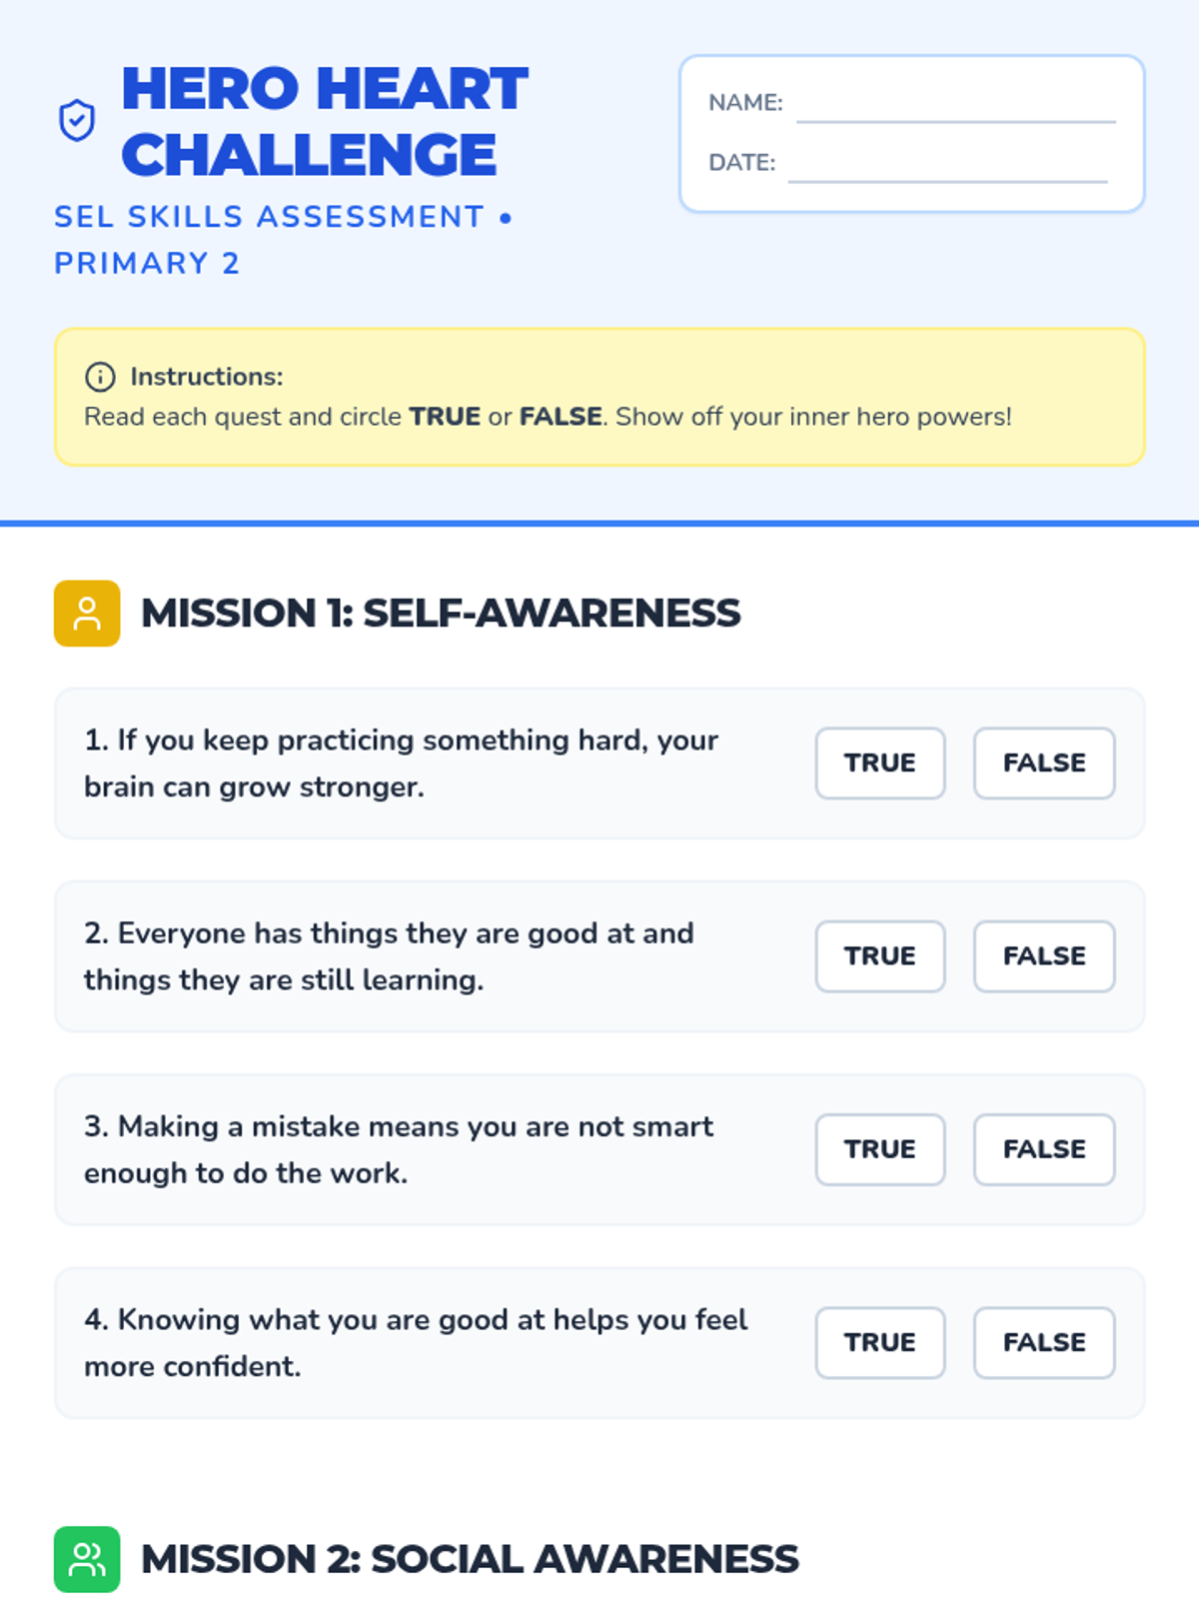Click the green Mission 2 people icon

(x=87, y=1559)
